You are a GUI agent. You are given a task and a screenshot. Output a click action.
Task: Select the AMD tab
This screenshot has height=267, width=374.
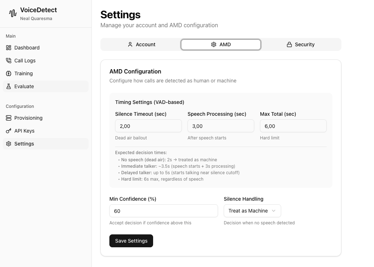point(221,44)
